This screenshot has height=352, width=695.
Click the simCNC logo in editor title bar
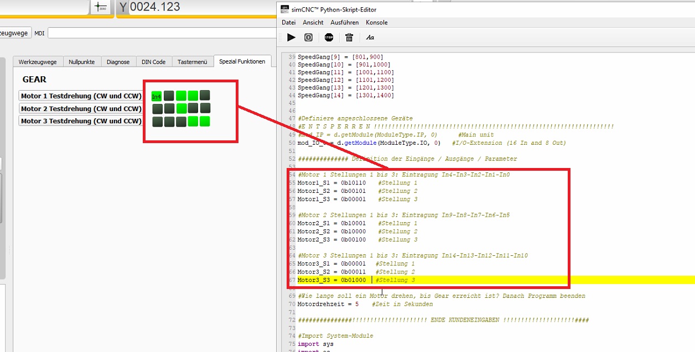[285, 9]
